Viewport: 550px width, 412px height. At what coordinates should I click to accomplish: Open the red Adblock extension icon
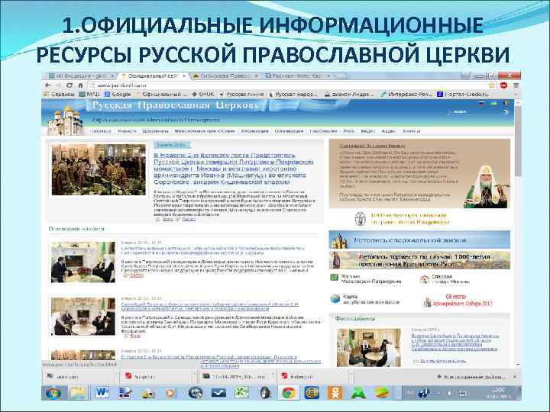tap(503, 85)
